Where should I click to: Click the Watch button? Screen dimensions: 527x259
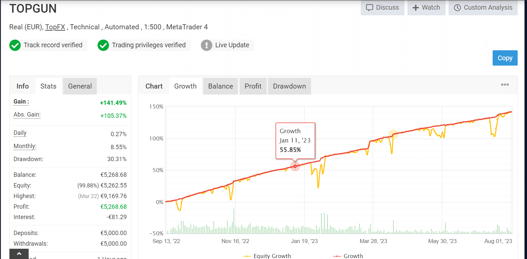click(x=426, y=8)
